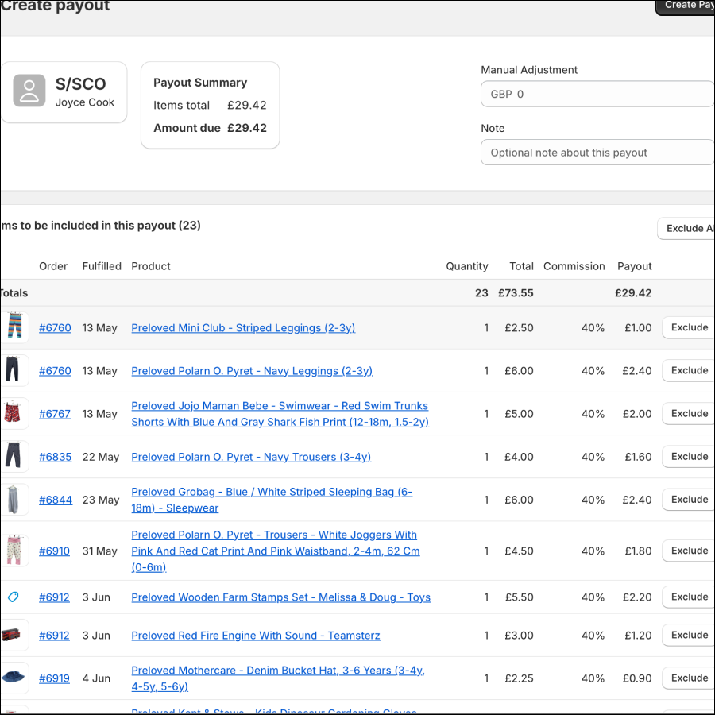
Task: Click the Exclude All button
Action: click(x=686, y=229)
